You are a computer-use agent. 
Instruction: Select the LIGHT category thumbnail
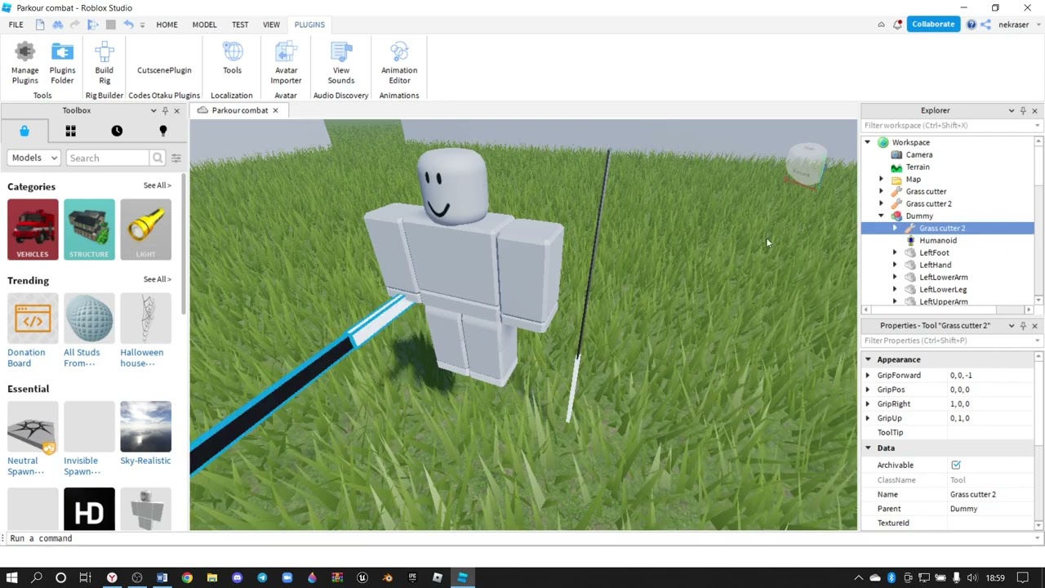point(145,229)
